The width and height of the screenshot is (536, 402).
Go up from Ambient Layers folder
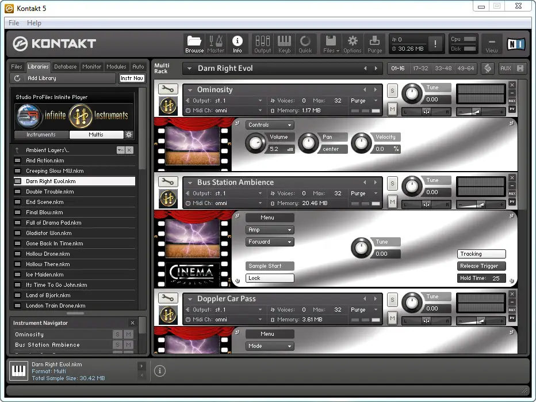tap(17, 150)
